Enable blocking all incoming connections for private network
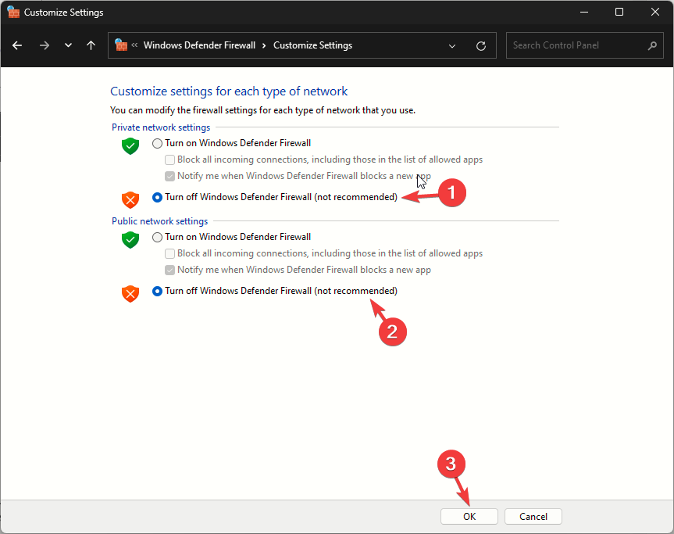674x534 pixels. [x=169, y=159]
